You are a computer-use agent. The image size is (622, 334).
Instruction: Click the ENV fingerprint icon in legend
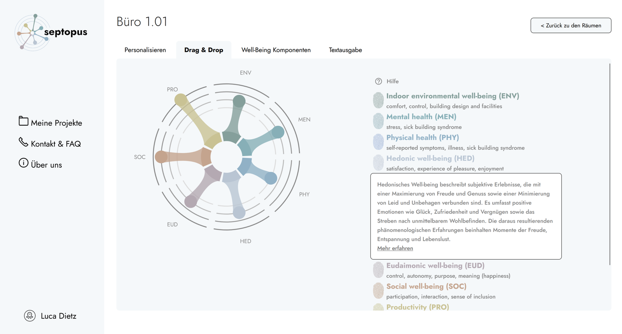(x=378, y=100)
